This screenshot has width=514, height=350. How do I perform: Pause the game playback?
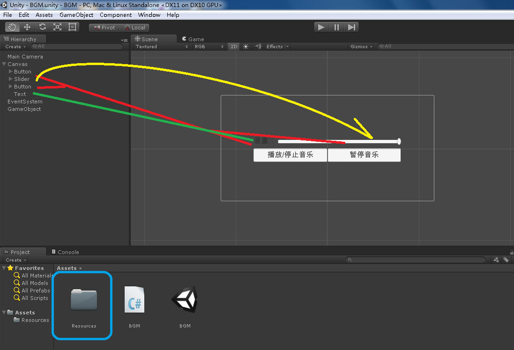336,27
